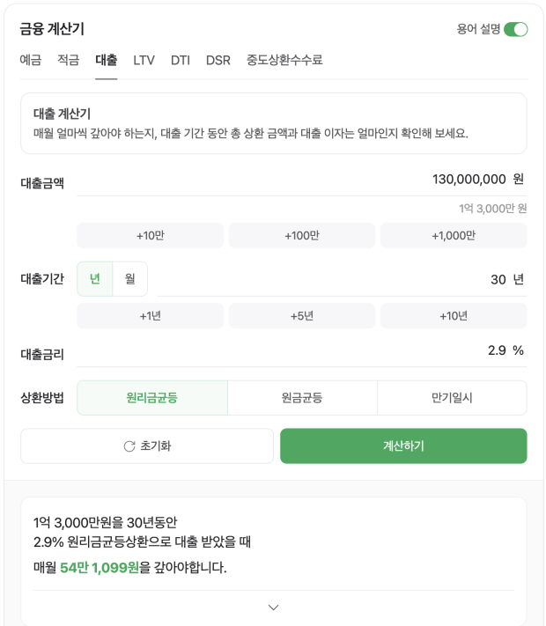Screen dimensions: 546x626
Task: Click the reset icon button 초기화
Action: point(147,446)
